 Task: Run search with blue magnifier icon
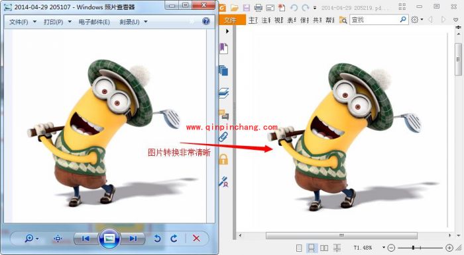[403, 20]
